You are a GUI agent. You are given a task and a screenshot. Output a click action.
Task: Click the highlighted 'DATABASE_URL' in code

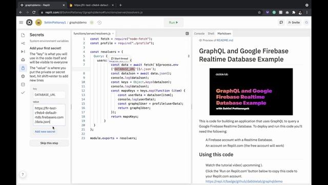(125, 69)
